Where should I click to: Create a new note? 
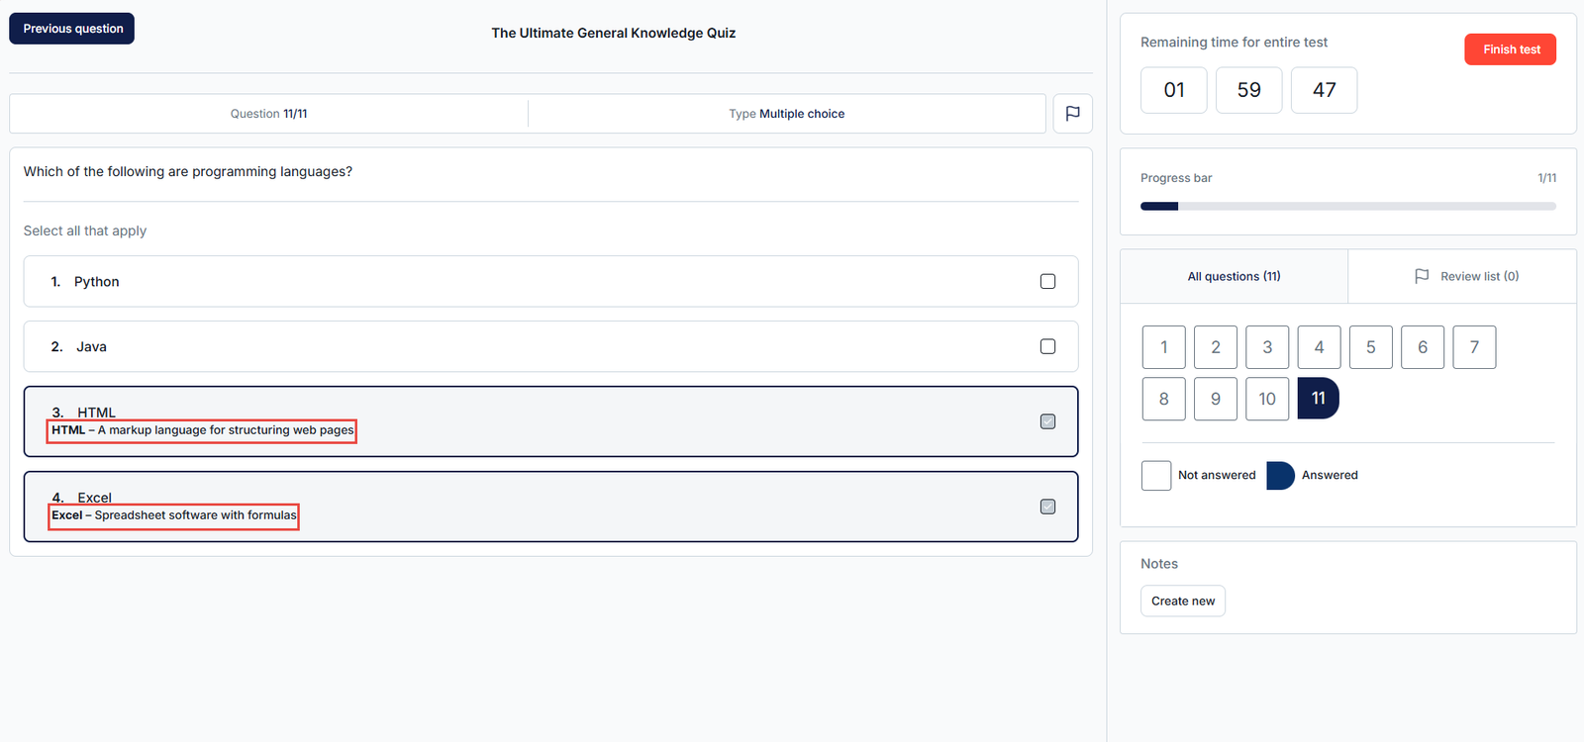tap(1182, 602)
